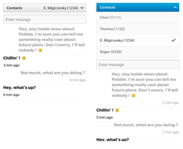The image size is (183, 149).
Task: Click smiley emoji after right 'nobody !' message
Action: 134,95
